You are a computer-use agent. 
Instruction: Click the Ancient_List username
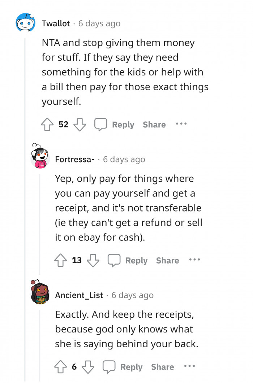coord(79,295)
